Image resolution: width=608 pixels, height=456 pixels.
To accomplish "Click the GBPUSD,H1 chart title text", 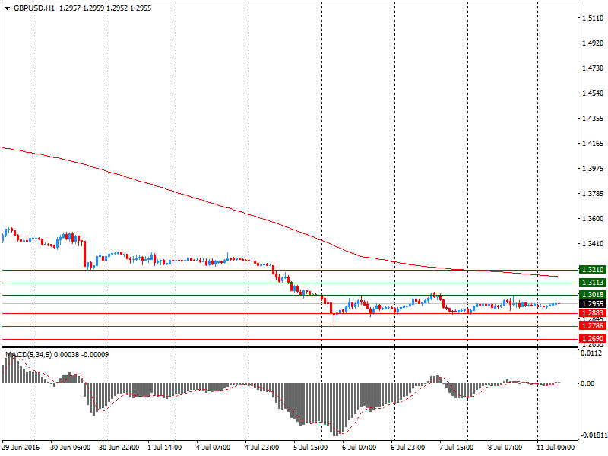I will (x=33, y=8).
